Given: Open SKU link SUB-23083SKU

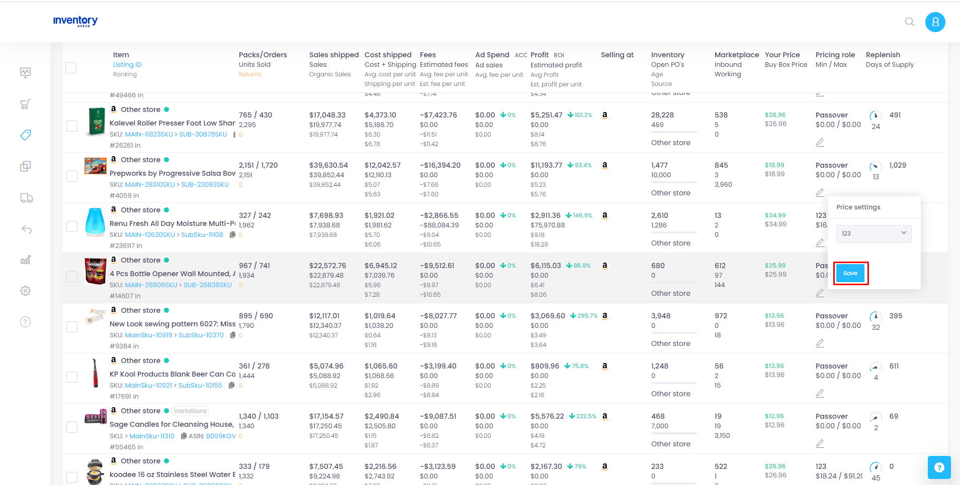Looking at the screenshot, I should tap(205, 185).
